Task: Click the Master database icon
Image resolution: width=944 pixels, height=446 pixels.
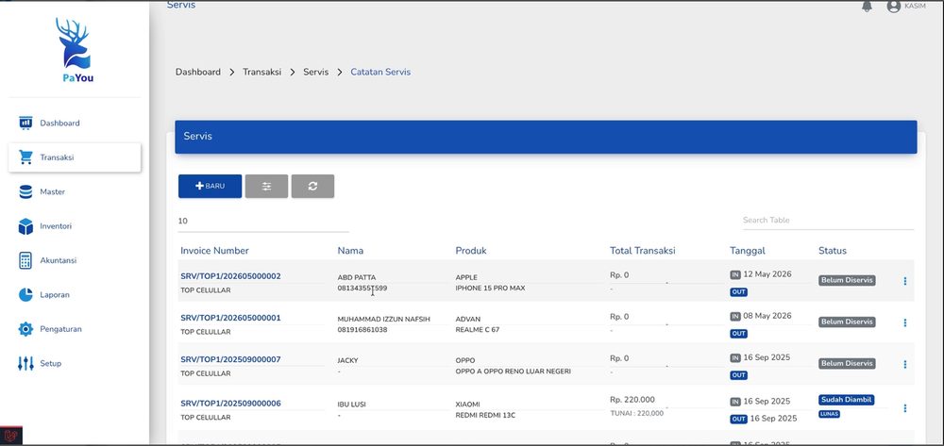Action: (25, 191)
